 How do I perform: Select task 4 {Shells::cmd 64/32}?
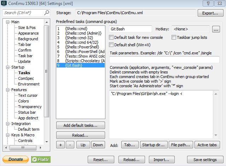click(81, 42)
